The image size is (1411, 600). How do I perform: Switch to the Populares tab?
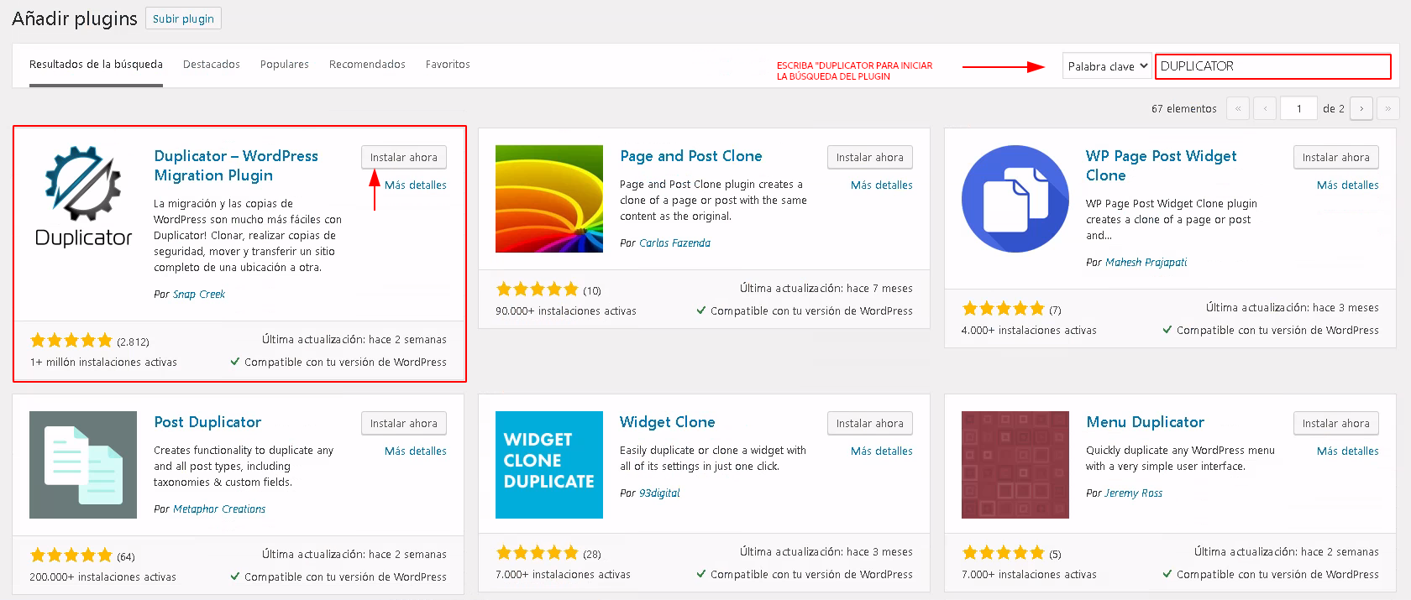pos(285,65)
